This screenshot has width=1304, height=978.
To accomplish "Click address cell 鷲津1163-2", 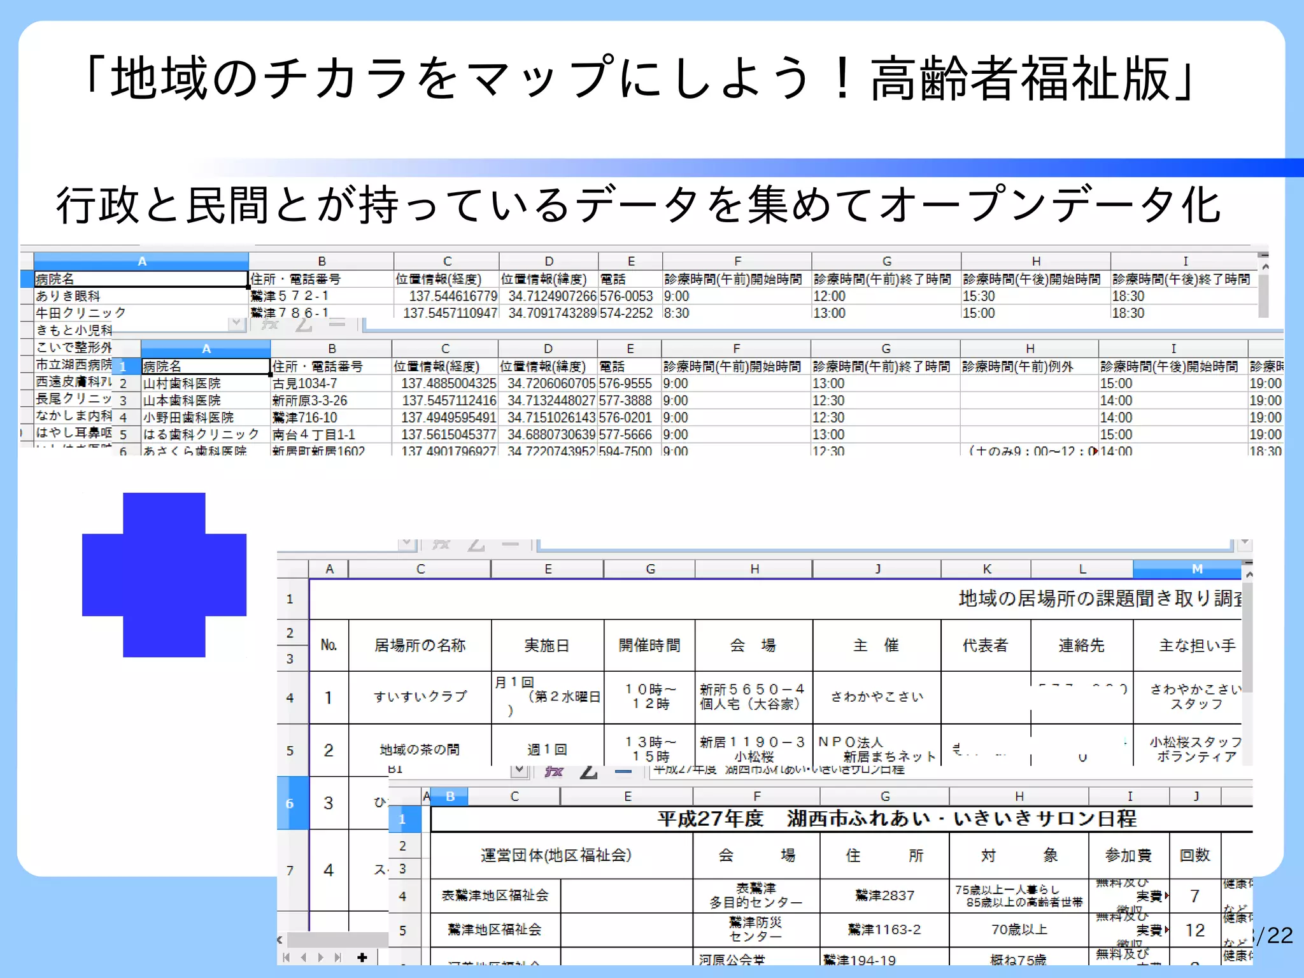I will pyautogui.click(x=884, y=930).
